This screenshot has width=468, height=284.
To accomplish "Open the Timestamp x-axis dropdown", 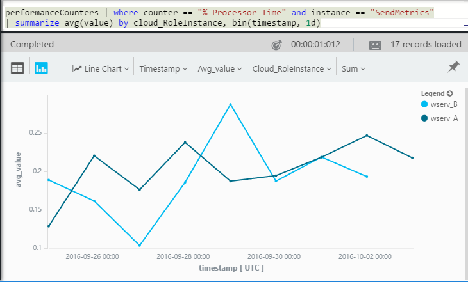I will (163, 69).
